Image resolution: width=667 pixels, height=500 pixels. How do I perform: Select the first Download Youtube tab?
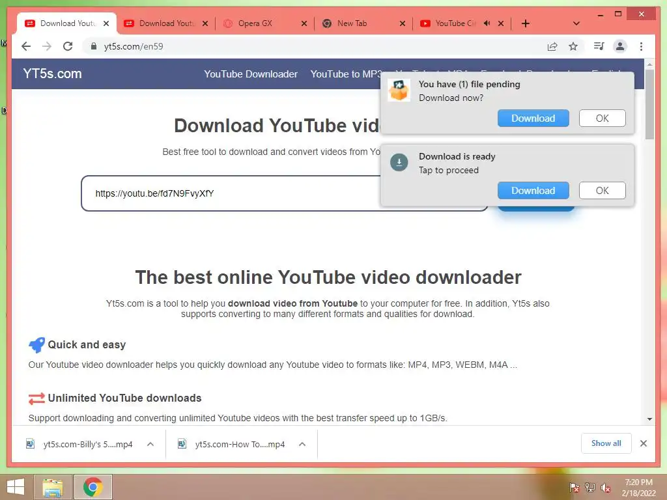pyautogui.click(x=67, y=23)
